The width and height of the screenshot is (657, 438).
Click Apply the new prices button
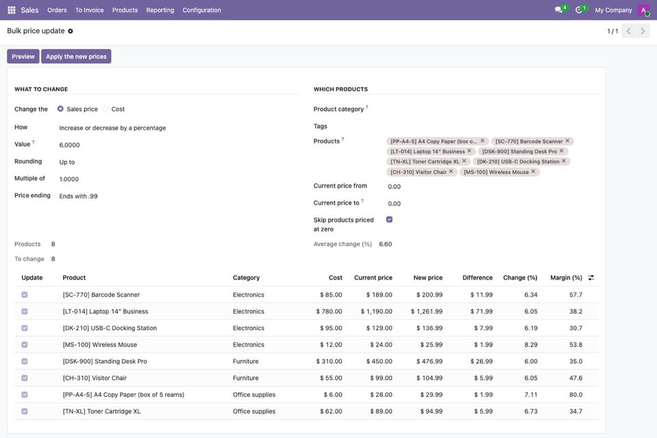(x=76, y=57)
